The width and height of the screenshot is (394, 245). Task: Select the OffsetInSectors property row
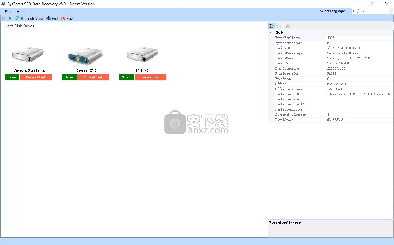click(x=331, y=89)
